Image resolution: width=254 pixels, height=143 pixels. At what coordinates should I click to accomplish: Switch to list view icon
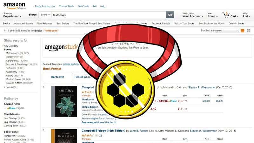coord(243,31)
